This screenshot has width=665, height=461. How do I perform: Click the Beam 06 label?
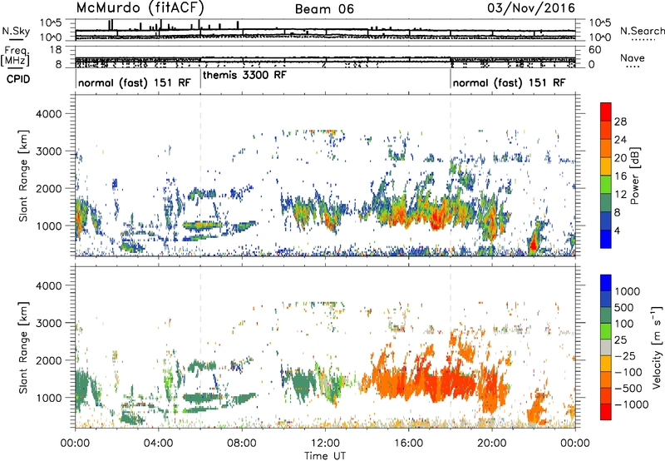point(324,9)
